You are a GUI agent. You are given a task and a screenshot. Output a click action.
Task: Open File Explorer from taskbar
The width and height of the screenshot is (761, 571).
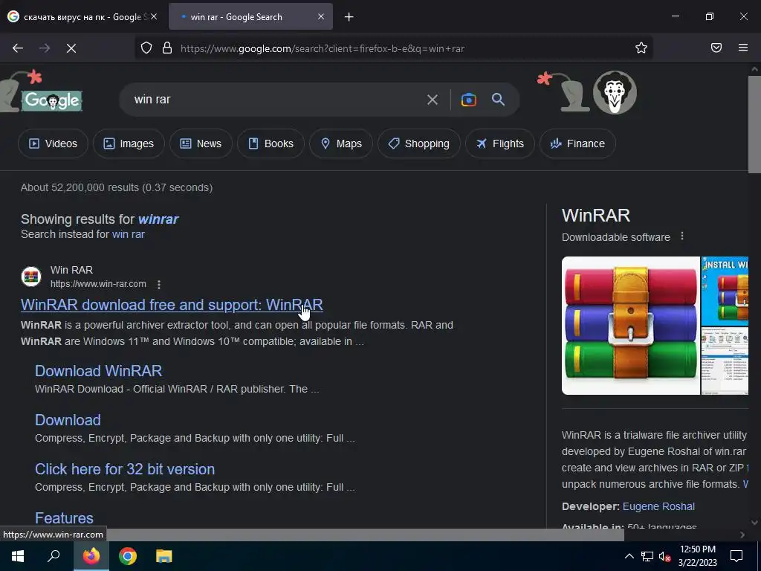click(164, 556)
